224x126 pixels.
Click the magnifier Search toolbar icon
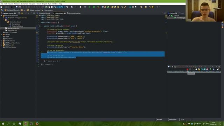118,7
